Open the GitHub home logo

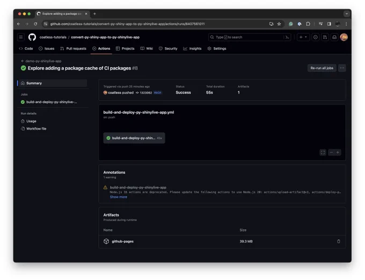pyautogui.click(x=32, y=37)
